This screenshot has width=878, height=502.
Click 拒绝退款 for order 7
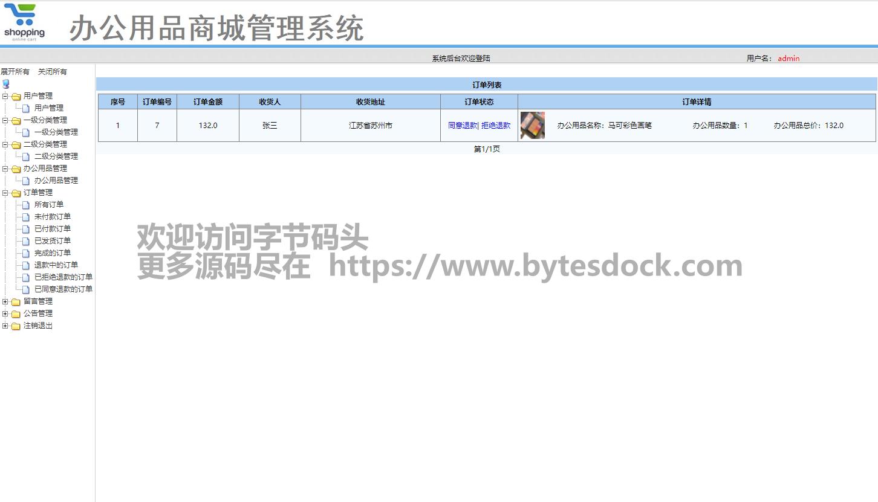pyautogui.click(x=496, y=126)
